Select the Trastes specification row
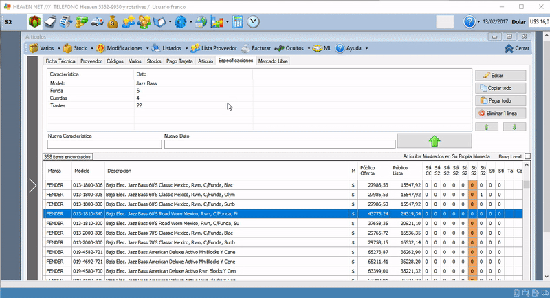 point(259,105)
